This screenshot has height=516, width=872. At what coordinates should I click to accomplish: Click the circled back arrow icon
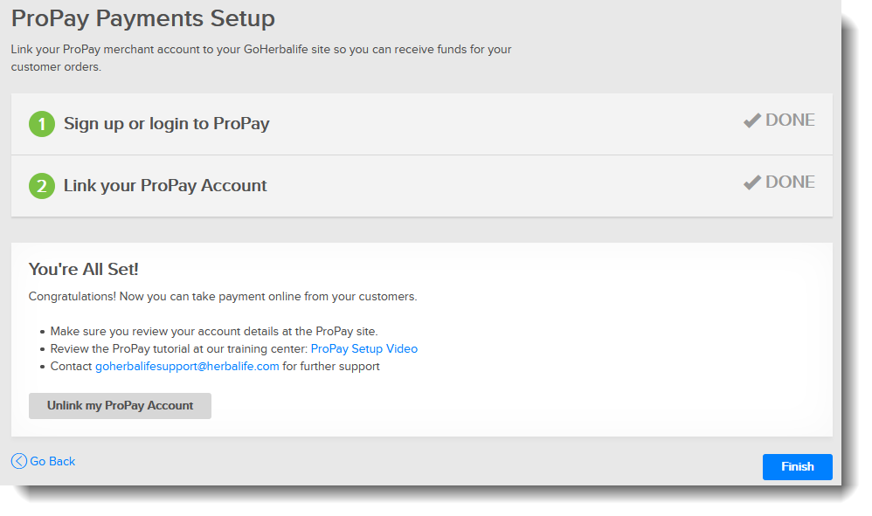tap(19, 461)
